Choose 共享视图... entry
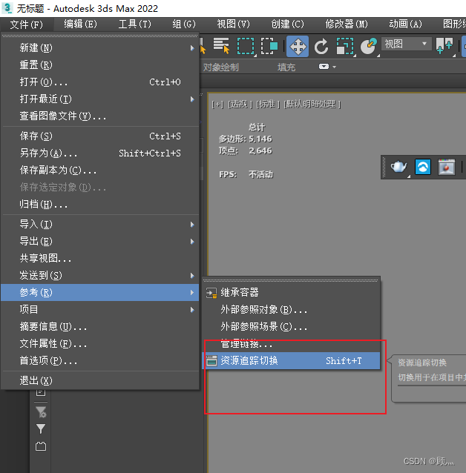Viewport: 466px width, 473px height. pos(100,259)
